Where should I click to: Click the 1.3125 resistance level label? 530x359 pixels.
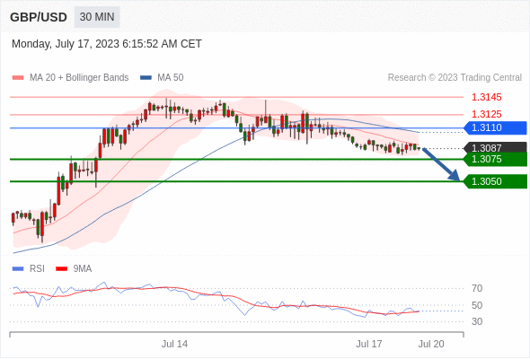(x=486, y=114)
